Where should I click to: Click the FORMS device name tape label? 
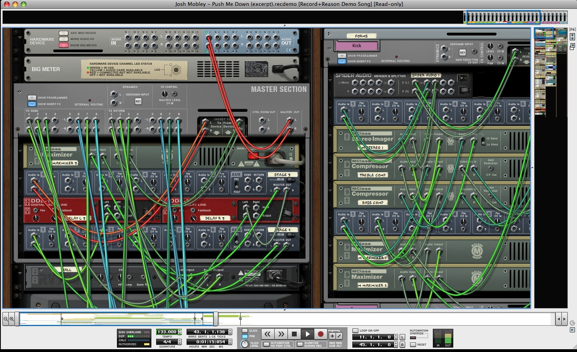361,36
